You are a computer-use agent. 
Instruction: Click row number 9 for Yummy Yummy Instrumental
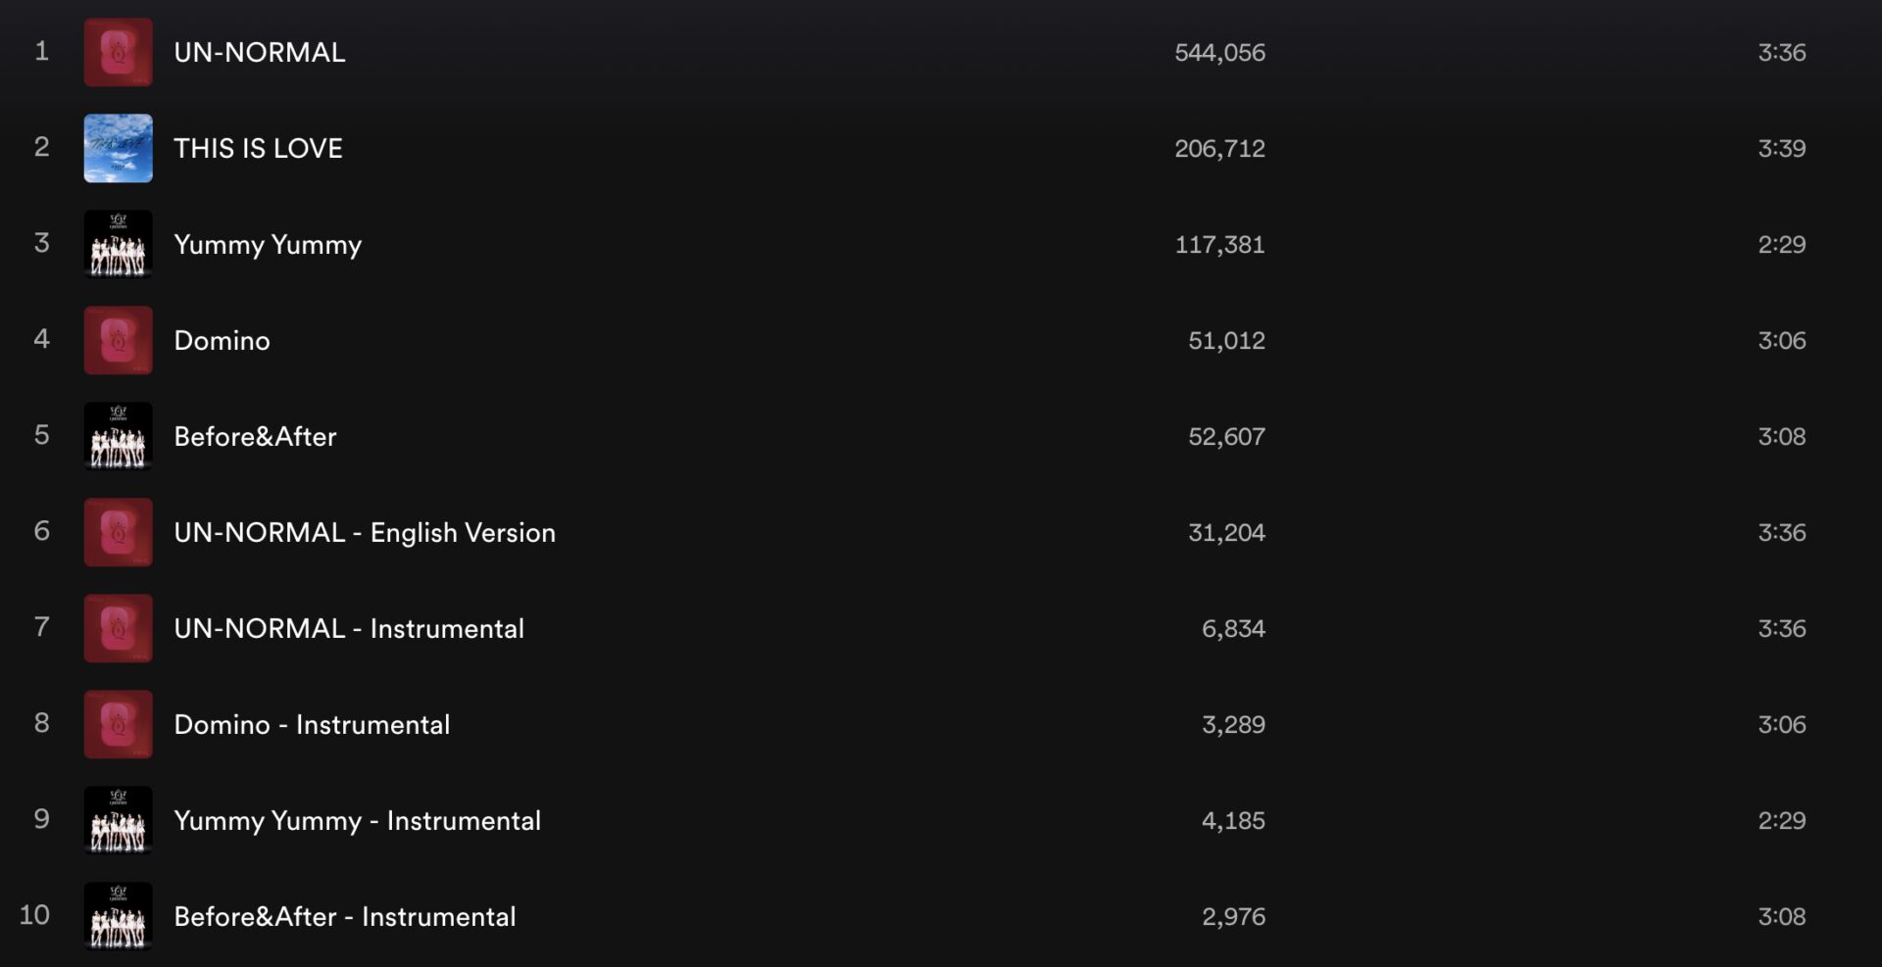point(42,820)
